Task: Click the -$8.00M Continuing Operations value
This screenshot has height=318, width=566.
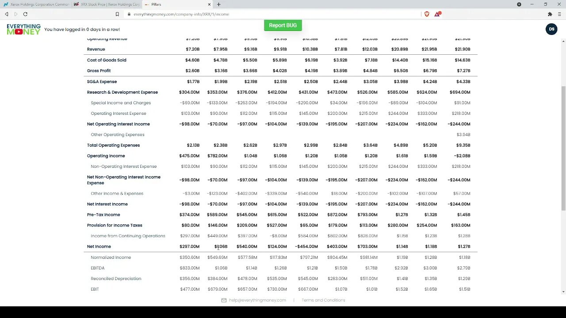Action: [278, 236]
